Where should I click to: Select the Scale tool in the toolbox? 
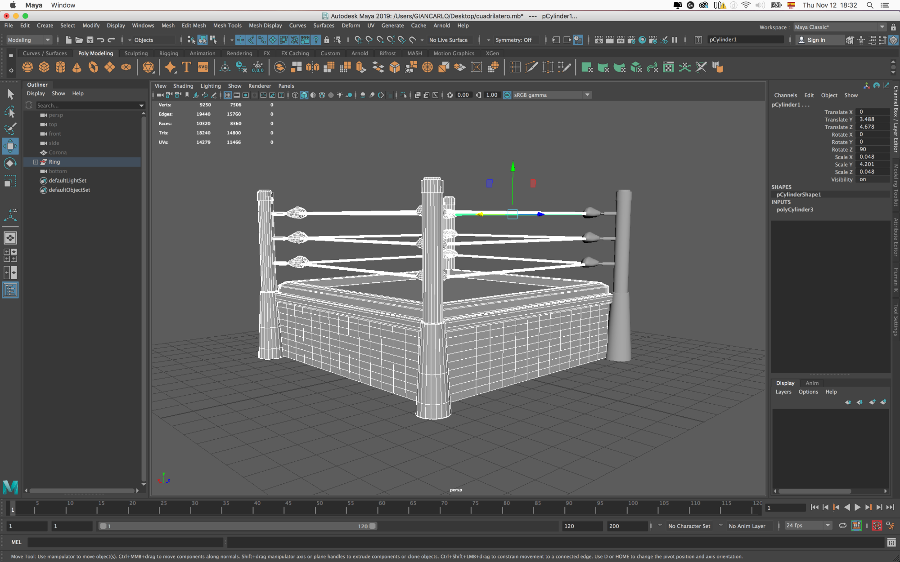pyautogui.click(x=10, y=181)
